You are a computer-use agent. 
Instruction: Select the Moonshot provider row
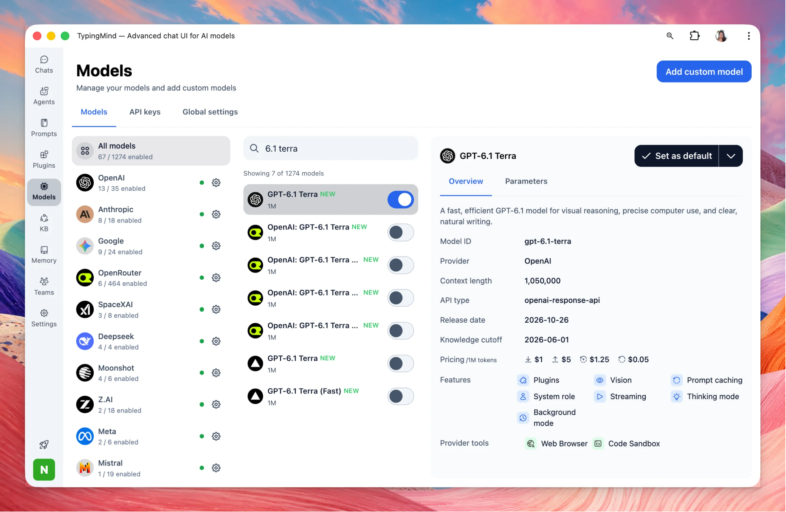coord(151,373)
